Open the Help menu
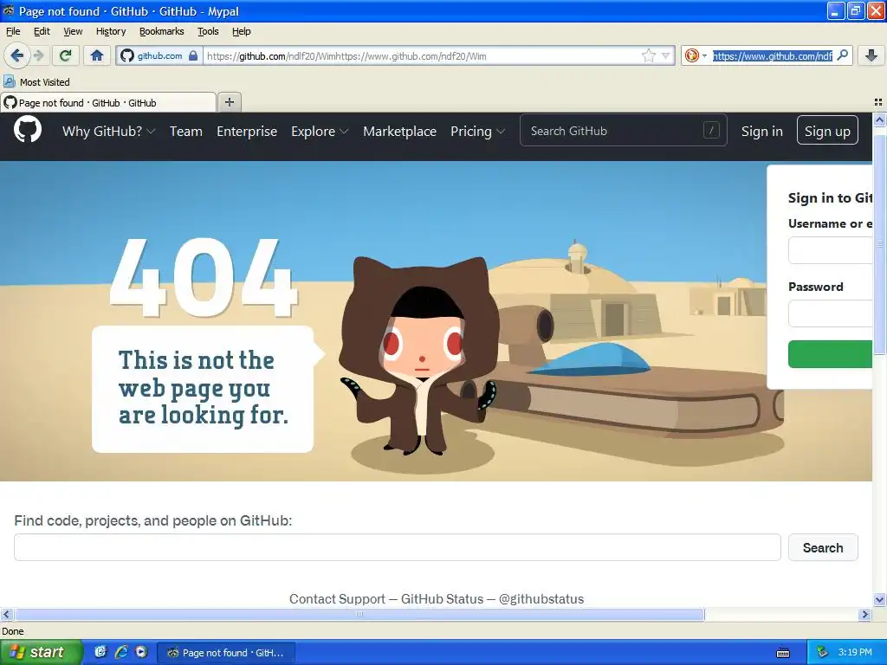The height and width of the screenshot is (665, 887). point(241,31)
